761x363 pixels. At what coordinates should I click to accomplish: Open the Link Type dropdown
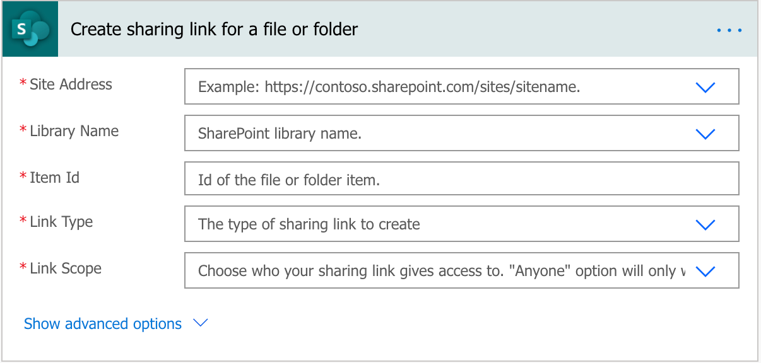click(x=705, y=224)
